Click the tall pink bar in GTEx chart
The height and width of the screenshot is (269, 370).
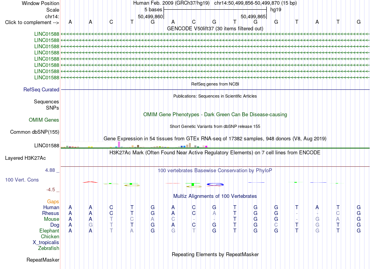point(119,144)
